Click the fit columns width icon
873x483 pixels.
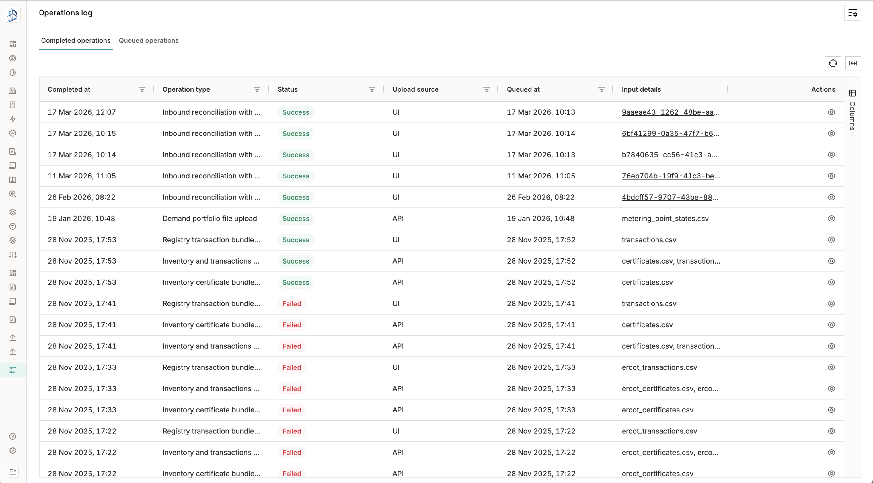(x=853, y=63)
